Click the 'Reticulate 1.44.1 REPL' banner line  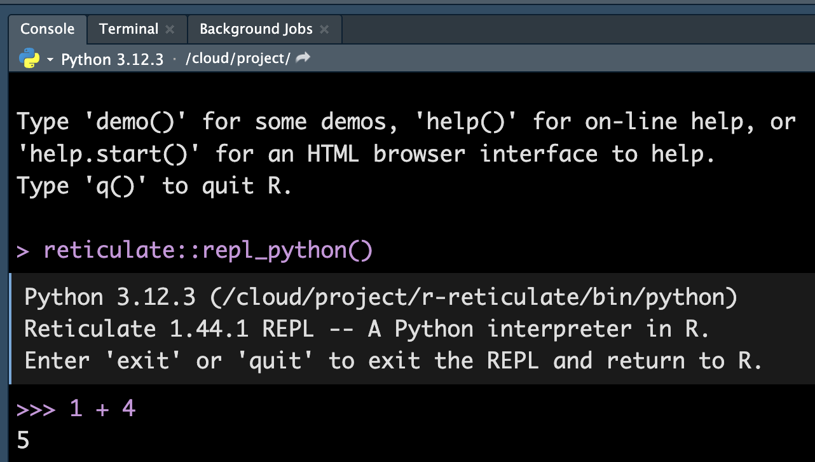366,329
